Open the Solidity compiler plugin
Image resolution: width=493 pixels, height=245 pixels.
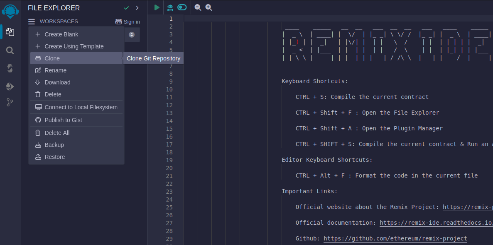[x=10, y=68]
